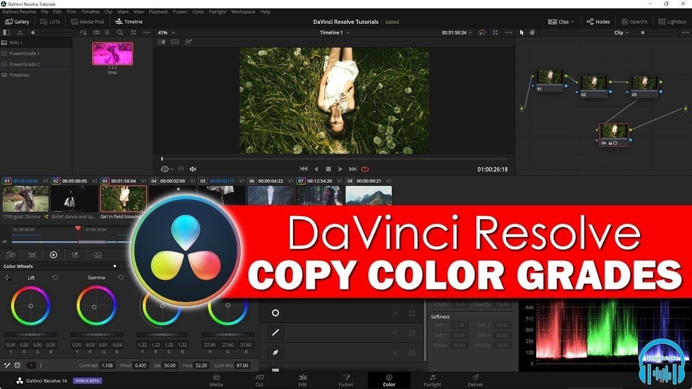Open the viewer three-dot options menu
The image size is (692, 389).
(508, 32)
